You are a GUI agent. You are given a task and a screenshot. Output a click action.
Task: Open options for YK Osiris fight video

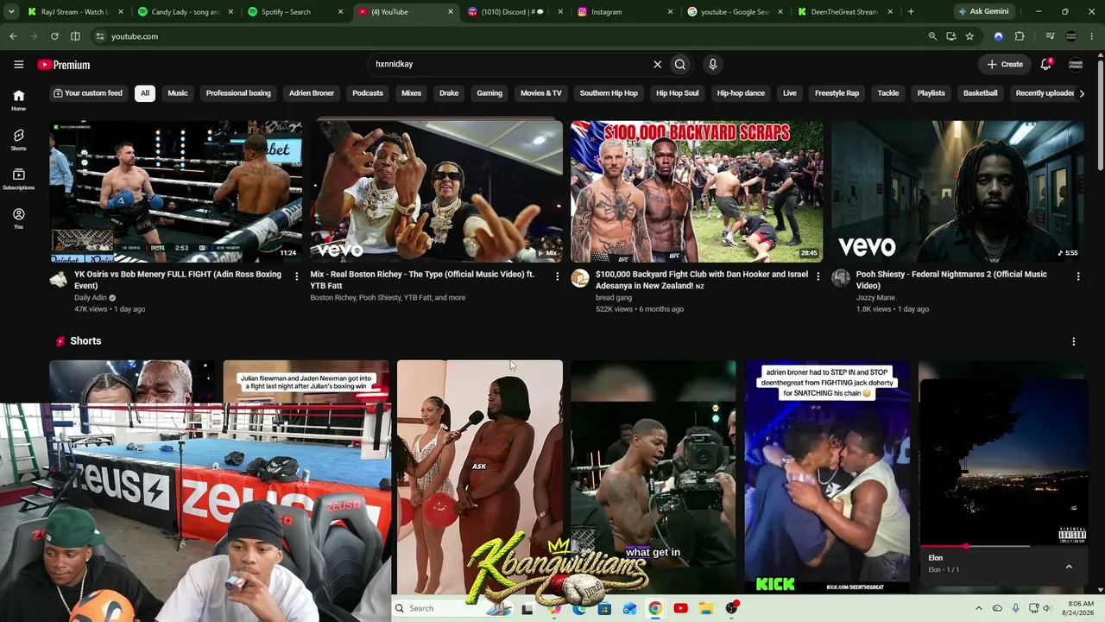296,276
